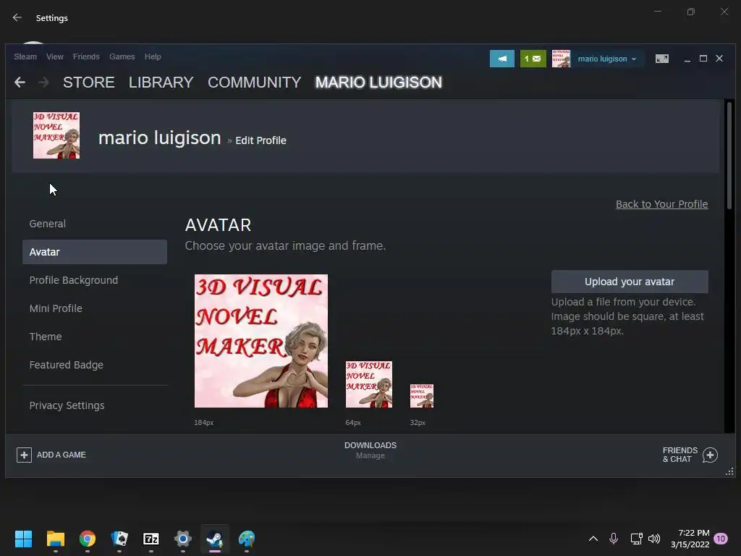Click the Add a Game plus icon
The image size is (741, 556).
coord(24,455)
